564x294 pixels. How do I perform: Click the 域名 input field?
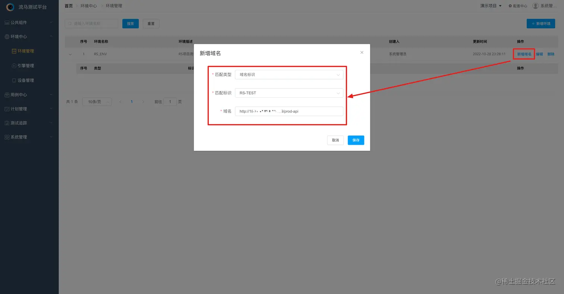(x=289, y=111)
